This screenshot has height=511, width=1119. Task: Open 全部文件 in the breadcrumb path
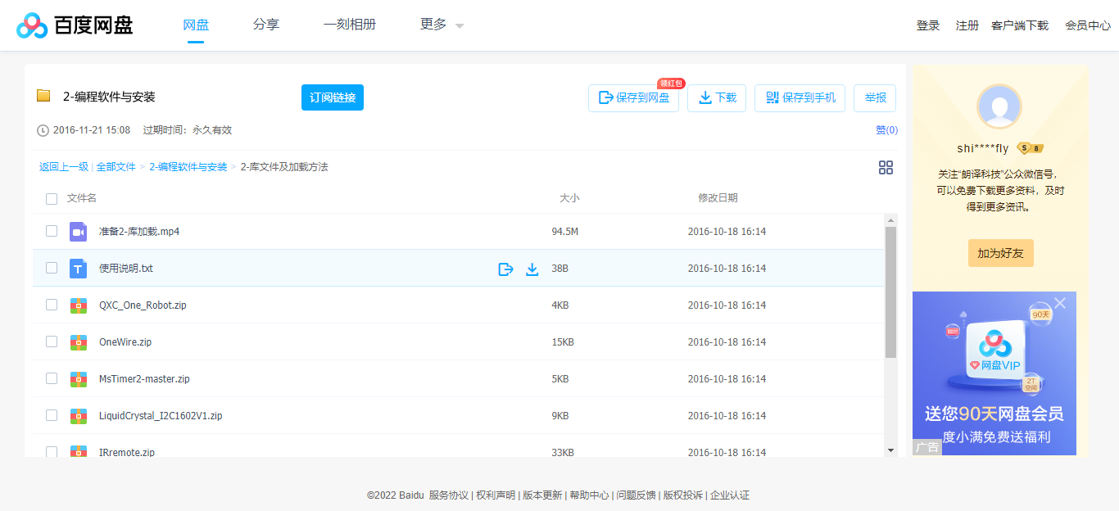115,166
